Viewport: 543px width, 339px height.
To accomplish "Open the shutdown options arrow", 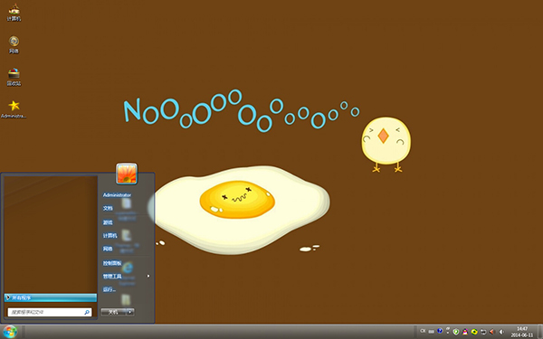I will [130, 312].
